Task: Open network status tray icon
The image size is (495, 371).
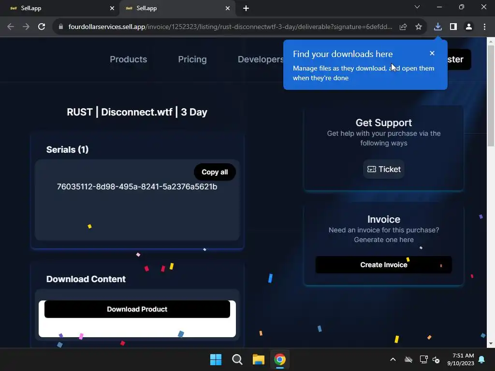Action: tap(423, 359)
